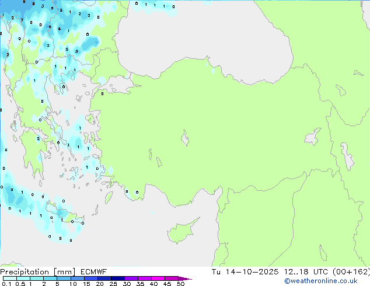Click the island of Crete on map
The width and height of the screenshot is (370, 286).
64,214
